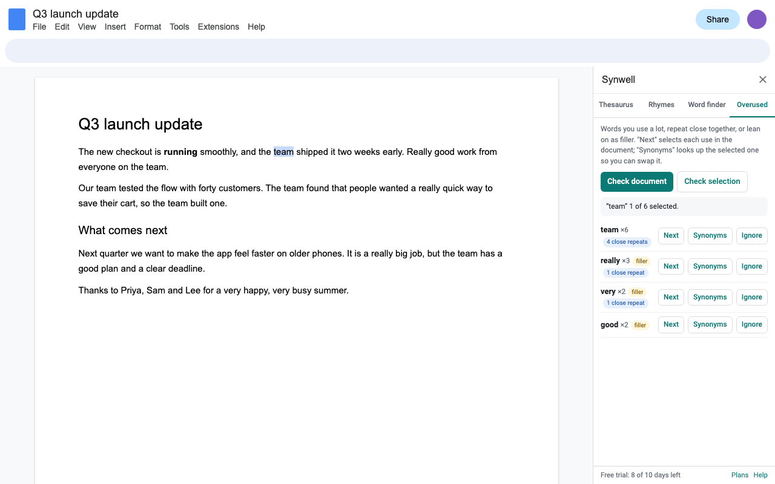Open the Extensions menu
The width and height of the screenshot is (775, 484).
219,27
